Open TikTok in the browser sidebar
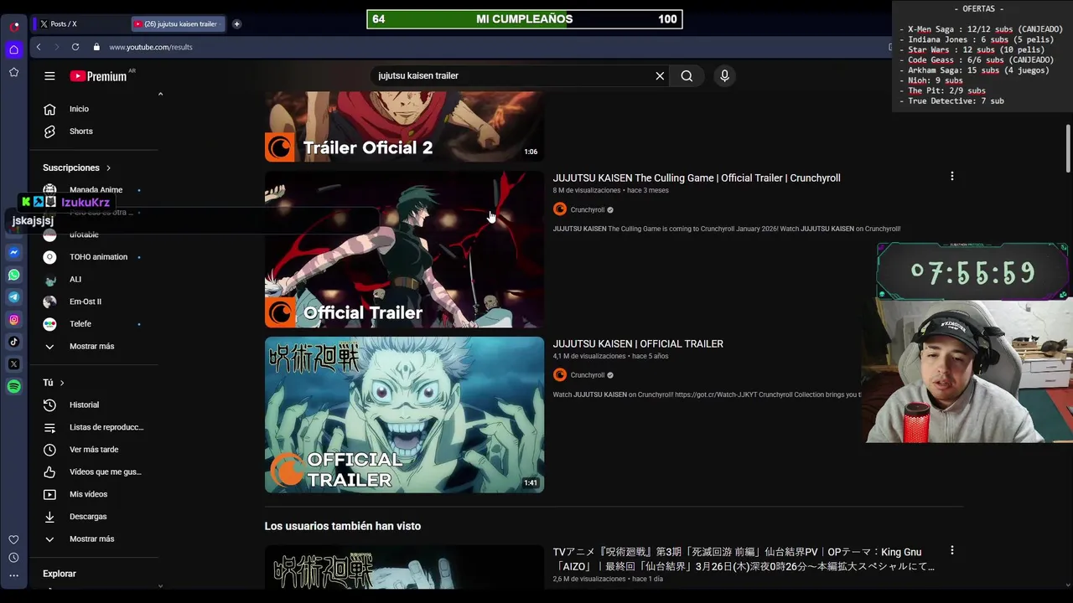Image resolution: width=1073 pixels, height=603 pixels. coord(14,342)
